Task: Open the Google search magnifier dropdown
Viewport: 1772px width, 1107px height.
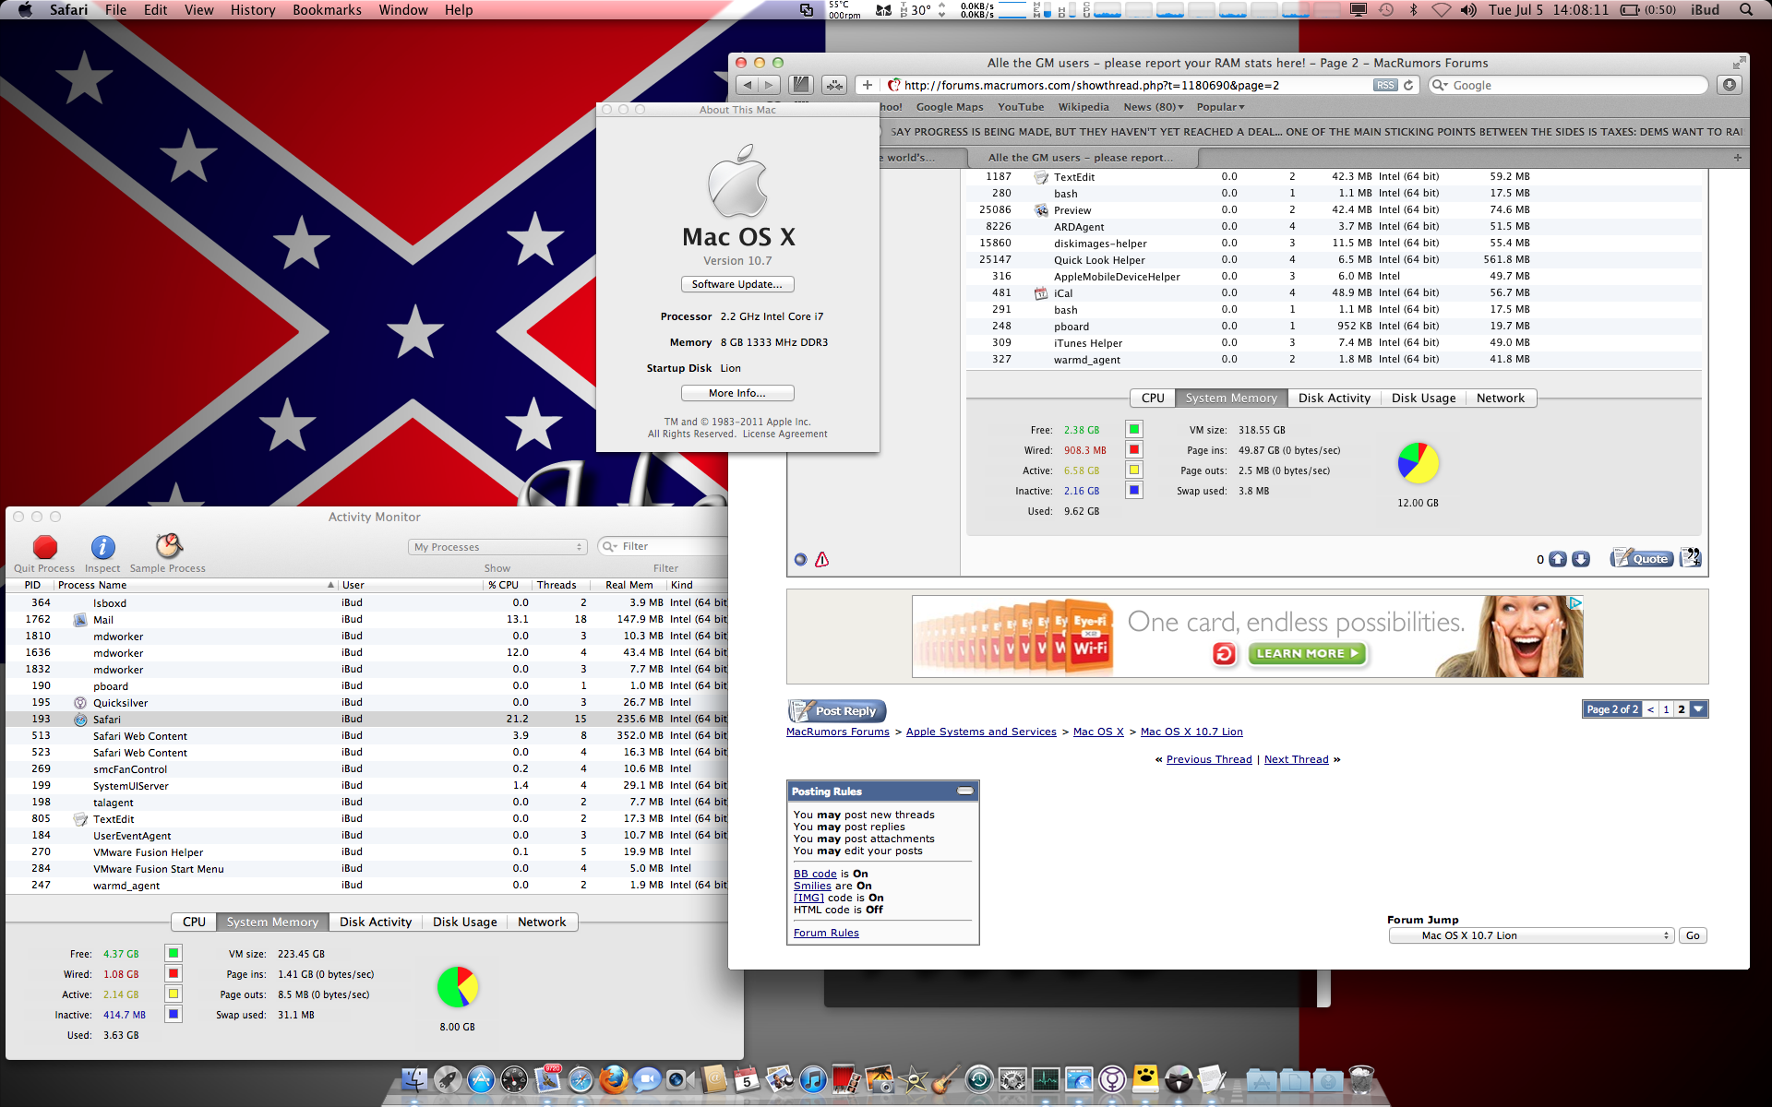Action: (x=1440, y=85)
